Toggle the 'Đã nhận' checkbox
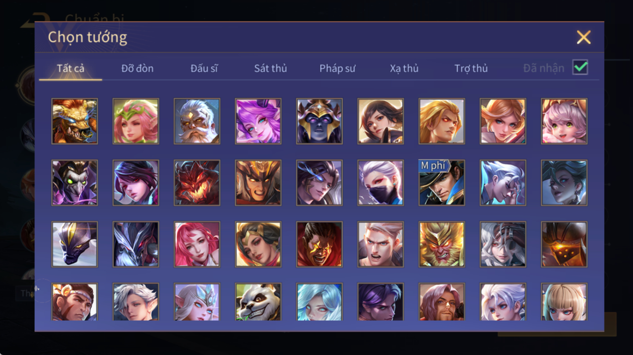Viewport: 633px width, 355px height. (580, 68)
